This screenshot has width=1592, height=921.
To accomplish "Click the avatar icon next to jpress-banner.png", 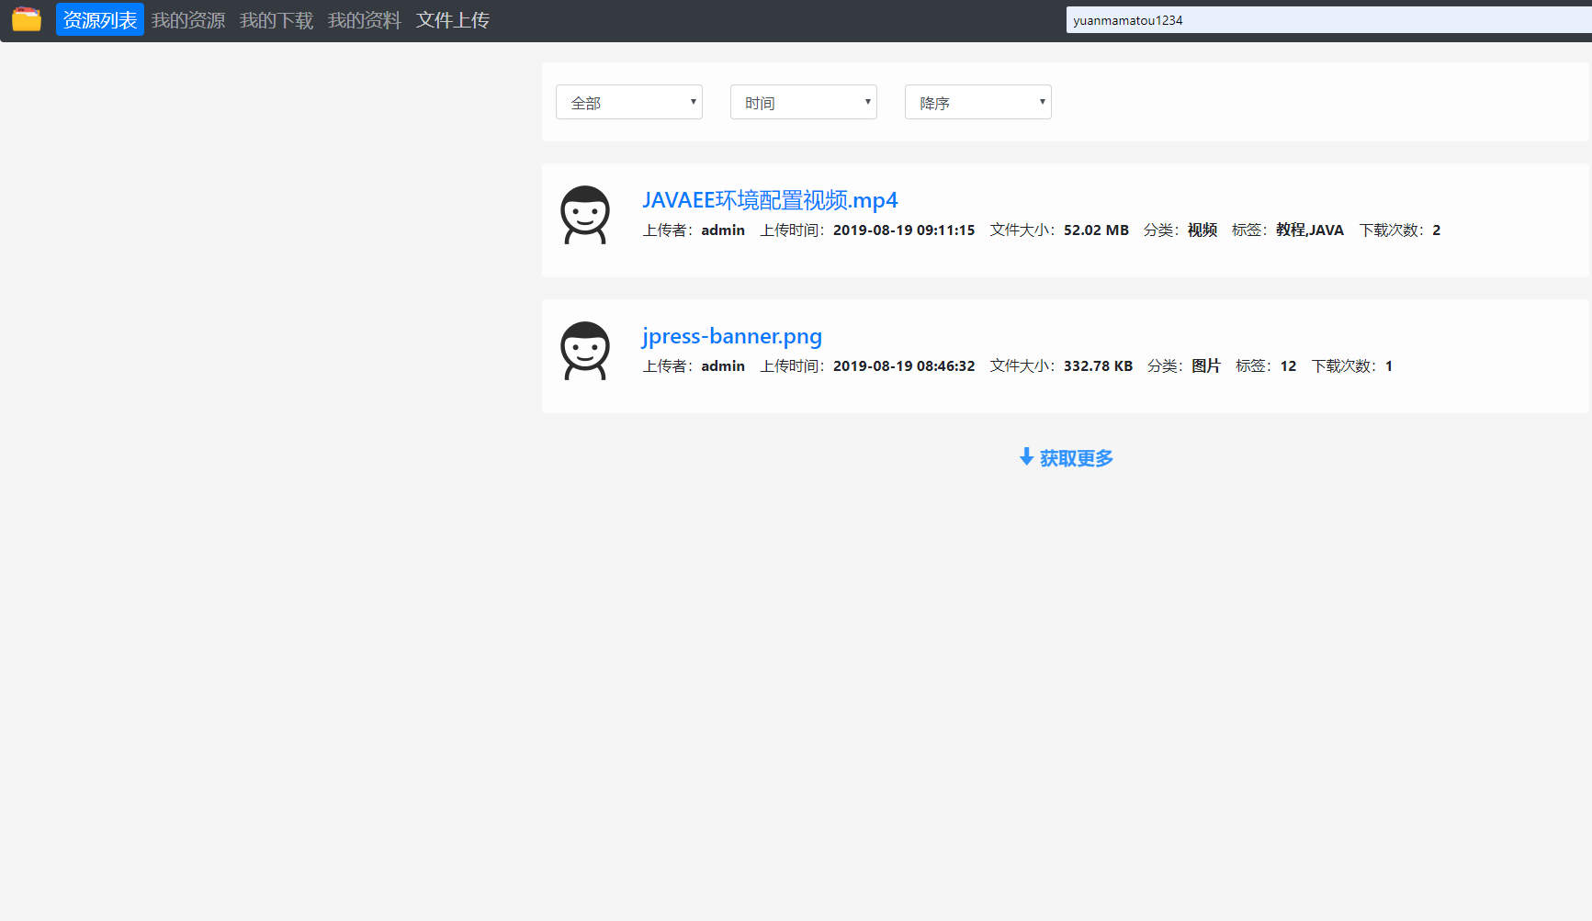I will pos(584,350).
